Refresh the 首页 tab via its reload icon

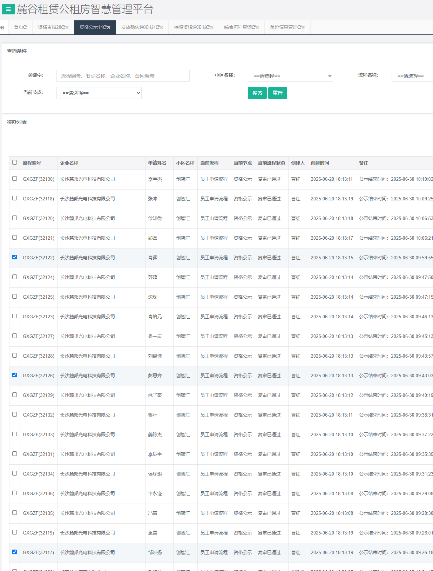tap(25, 27)
